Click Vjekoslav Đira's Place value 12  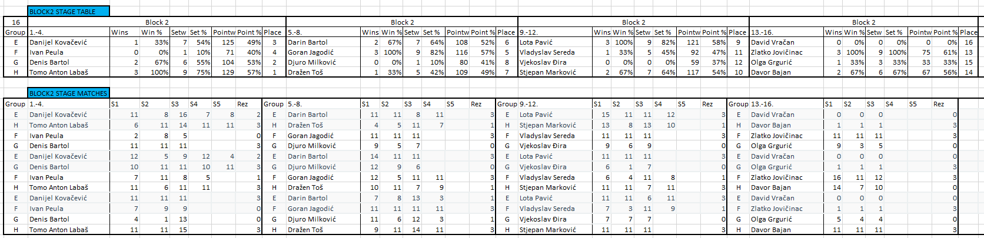[738, 62]
